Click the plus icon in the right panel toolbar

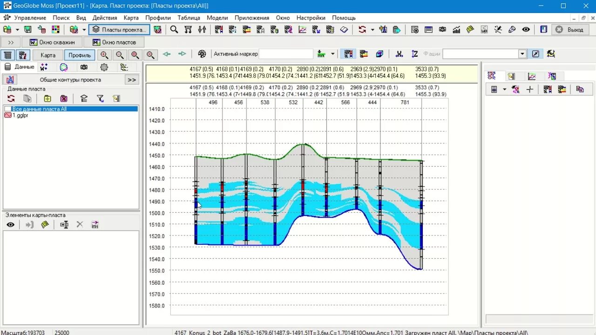(530, 89)
